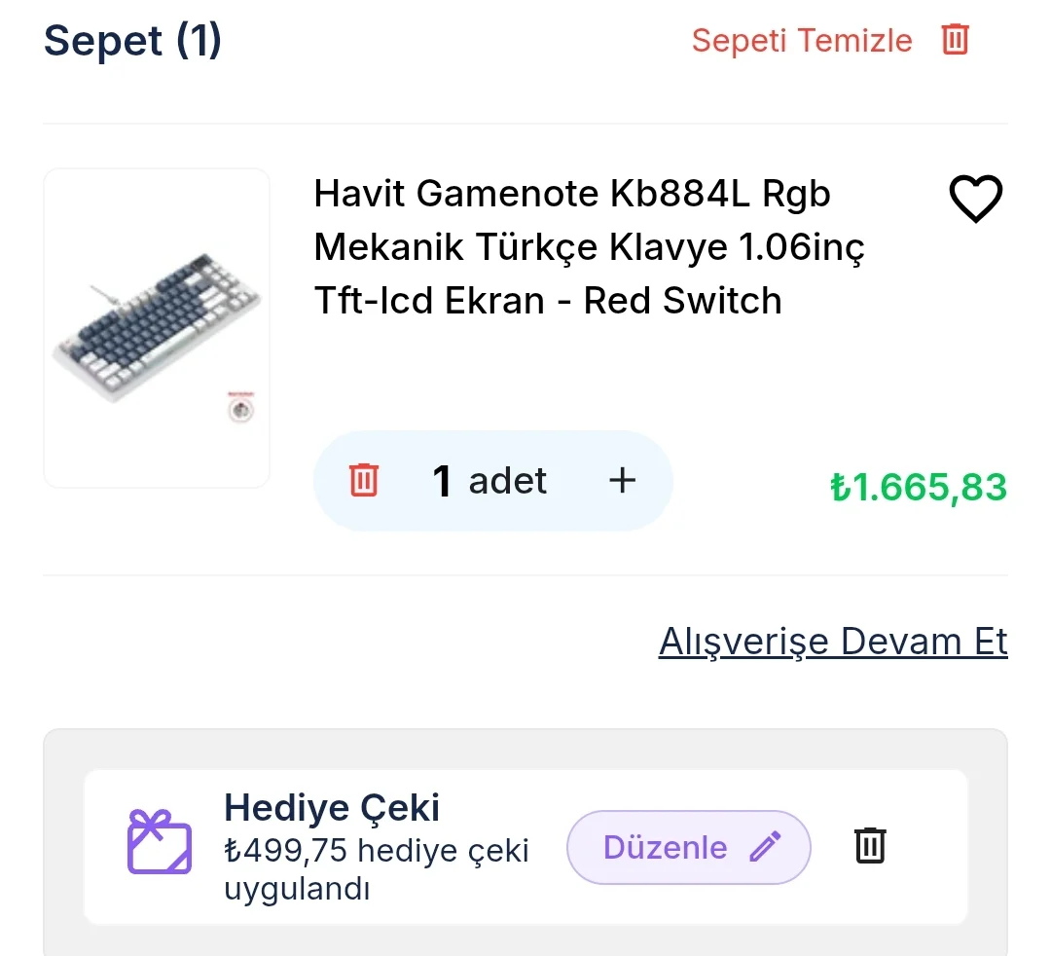Click the purple gift voucher icon
Screen dimensions: 1051x956
[x=160, y=842]
